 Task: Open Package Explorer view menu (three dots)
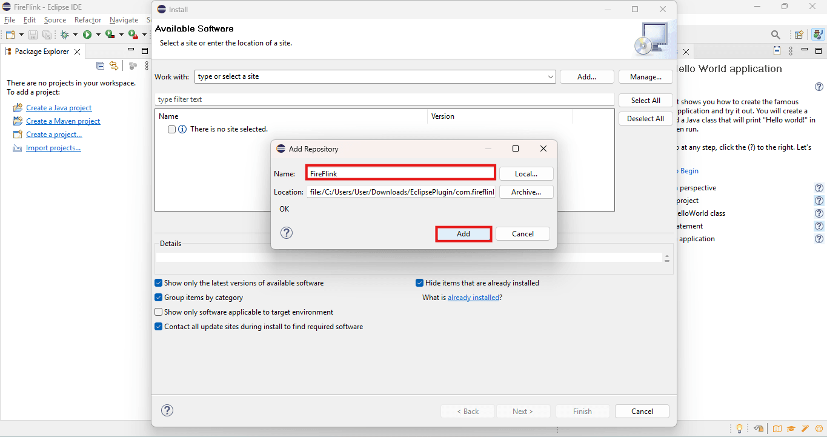click(145, 65)
